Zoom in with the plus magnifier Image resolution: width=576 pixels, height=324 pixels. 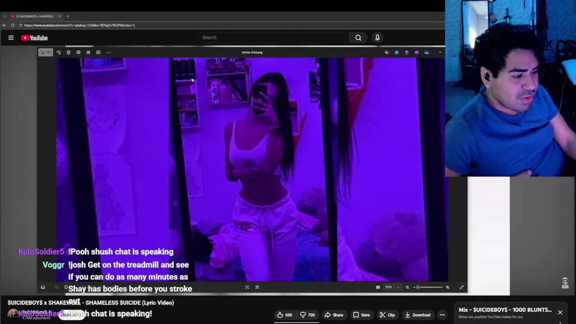pyautogui.click(x=447, y=287)
